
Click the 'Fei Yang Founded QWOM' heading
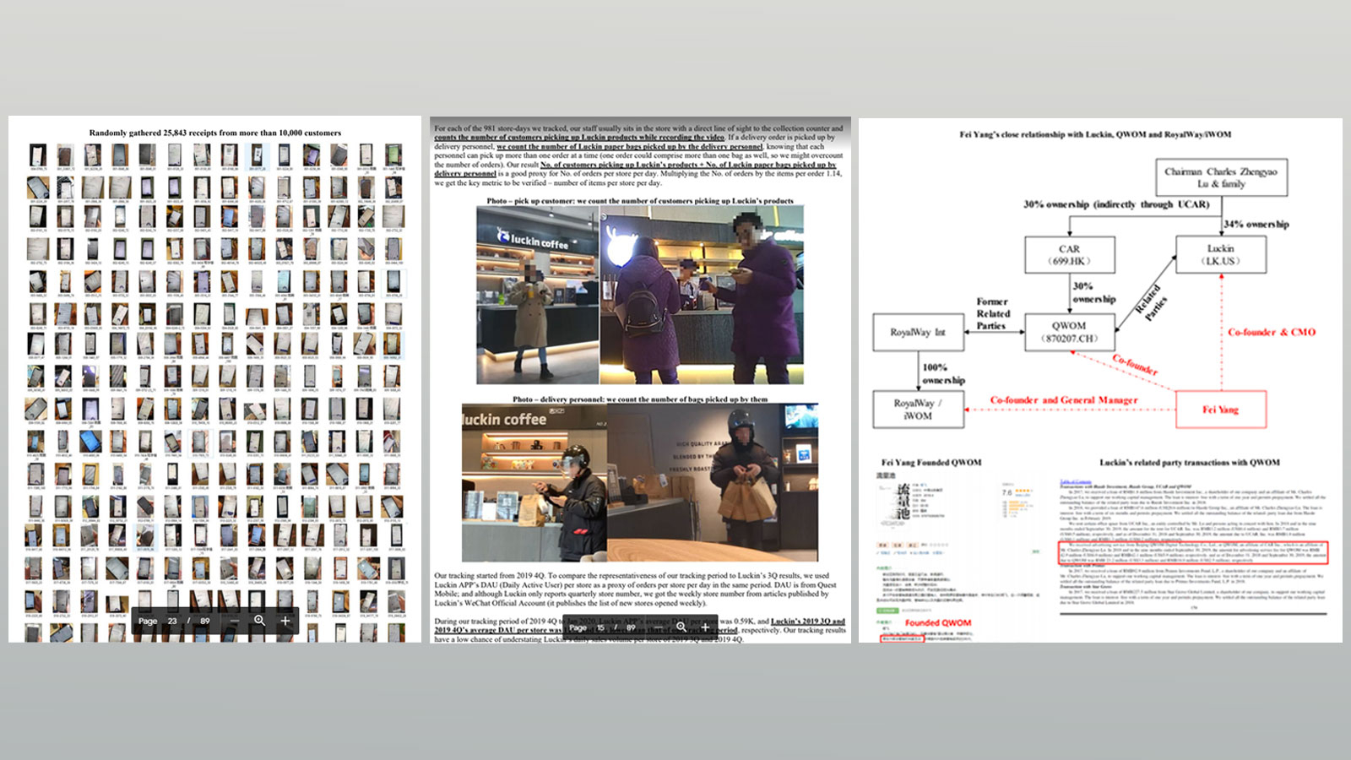(931, 462)
